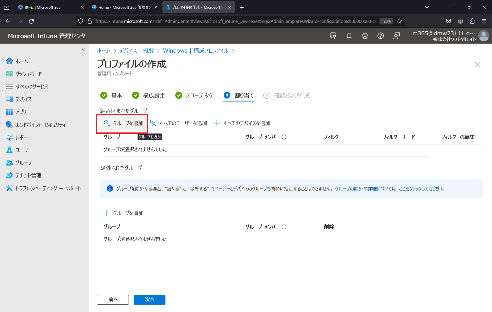
Task: Open the ellipsis menu next to プロファイルの作成
Action: [179, 64]
